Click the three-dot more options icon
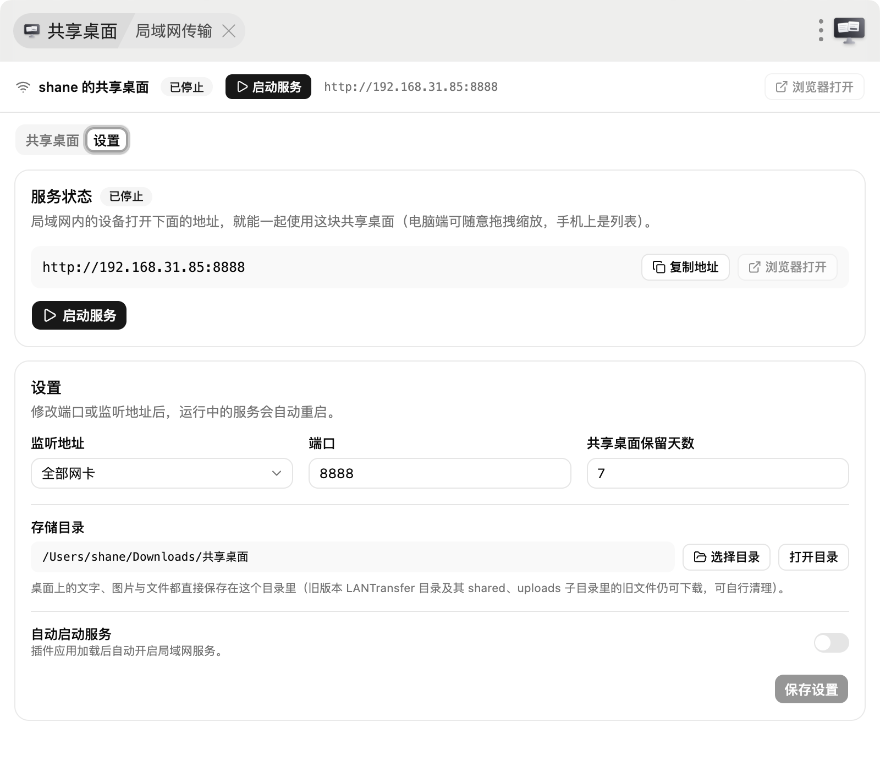Image resolution: width=880 pixels, height=766 pixels. (x=821, y=30)
